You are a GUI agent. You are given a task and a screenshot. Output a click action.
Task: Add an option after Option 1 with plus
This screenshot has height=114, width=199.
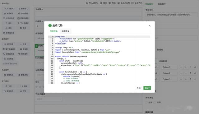pos(186,67)
